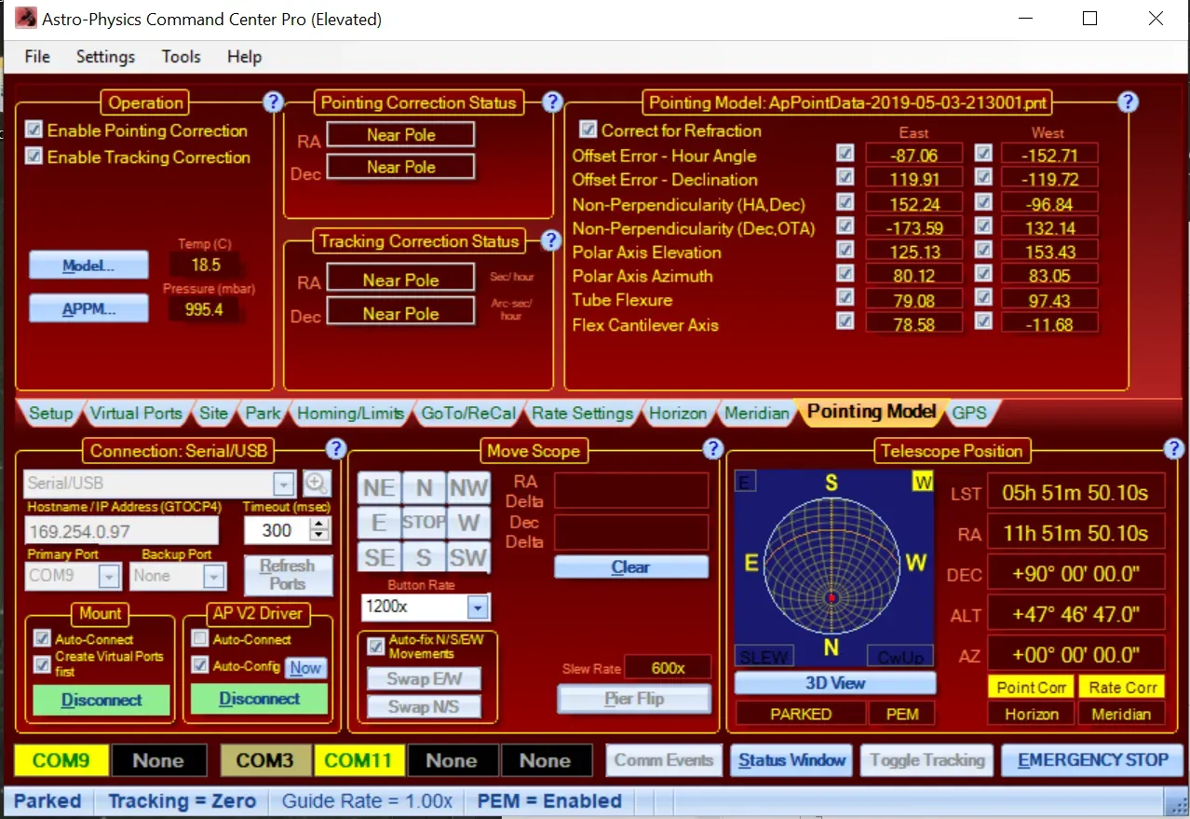Open the Tracking Correction Status help
The image size is (1190, 819).
click(550, 241)
